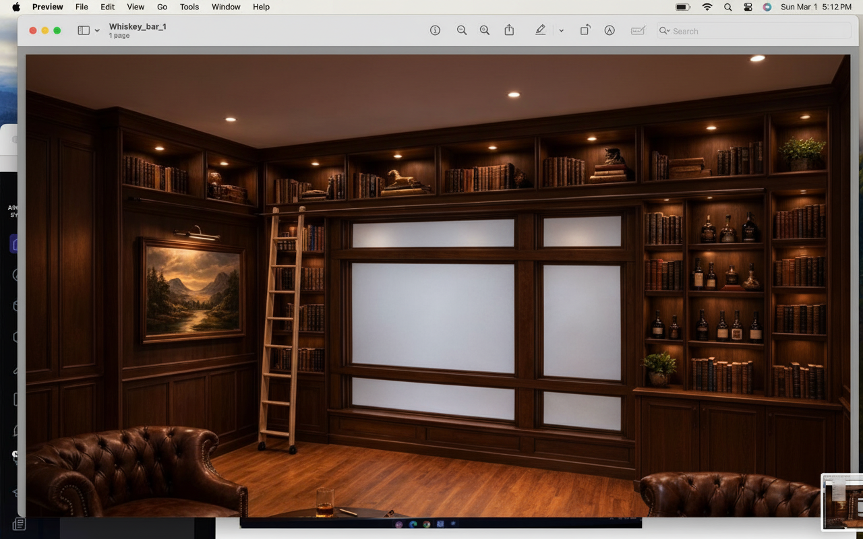The image size is (863, 539).
Task: Click the Form Filling toolbar icon
Action: pyautogui.click(x=638, y=30)
